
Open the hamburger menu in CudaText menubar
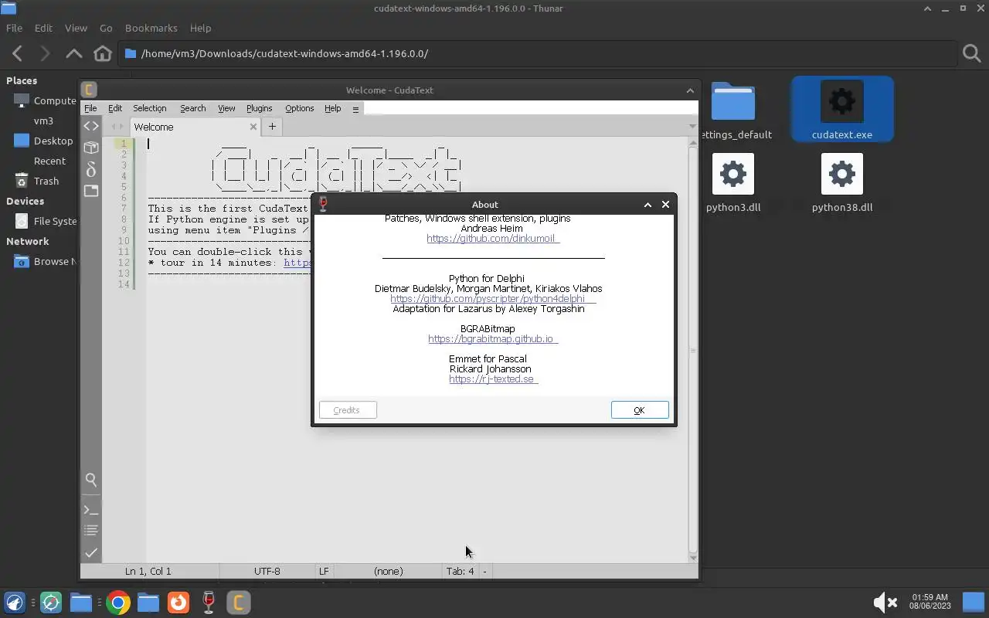click(x=355, y=108)
